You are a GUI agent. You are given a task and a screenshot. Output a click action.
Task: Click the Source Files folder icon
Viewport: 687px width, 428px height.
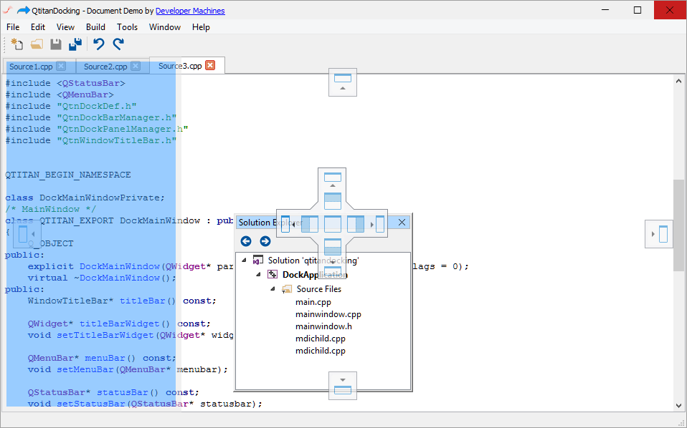[287, 289]
